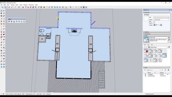Select the Line pencil tool in the top toolbar
172x97 pixels.
(12, 7)
